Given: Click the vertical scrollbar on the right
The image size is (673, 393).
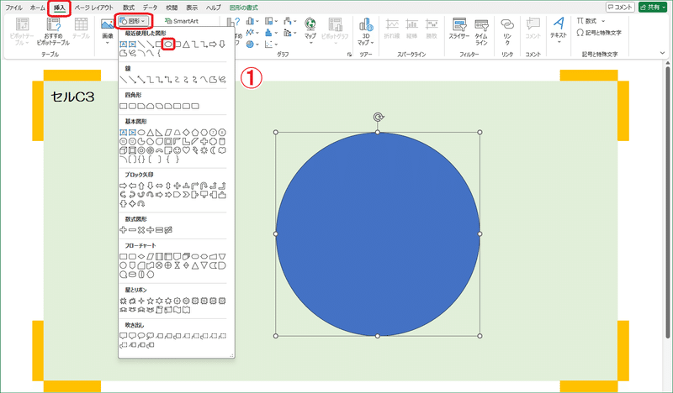Looking at the screenshot, I should pyautogui.click(x=667, y=202).
